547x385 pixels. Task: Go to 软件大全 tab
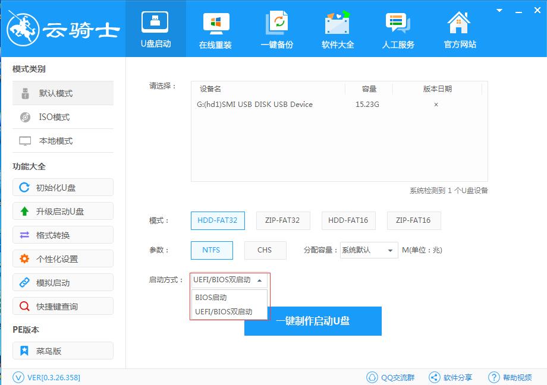coord(337,29)
